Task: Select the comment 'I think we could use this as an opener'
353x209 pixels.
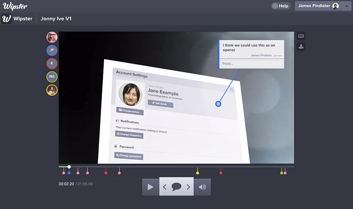Action: (249, 47)
